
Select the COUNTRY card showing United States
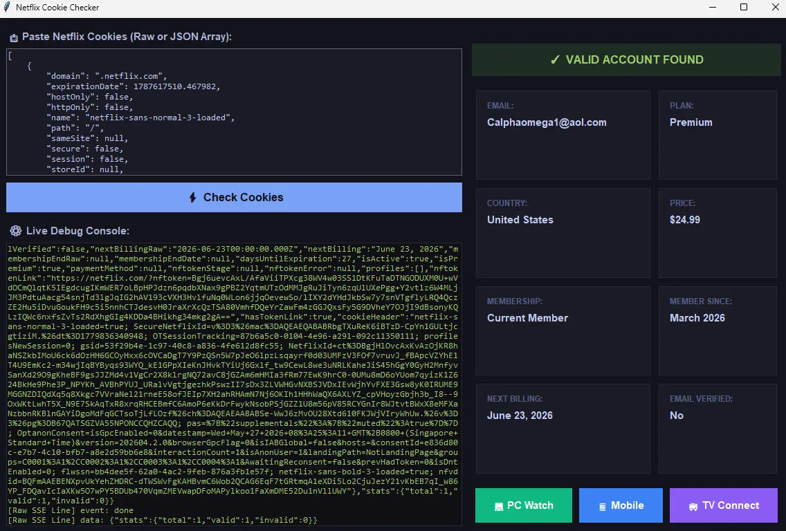(x=563, y=233)
